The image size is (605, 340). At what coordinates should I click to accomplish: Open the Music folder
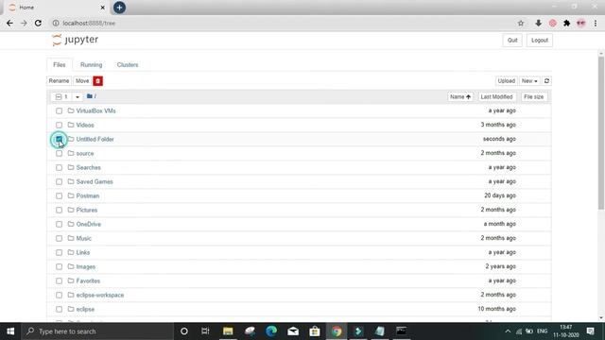tap(84, 238)
